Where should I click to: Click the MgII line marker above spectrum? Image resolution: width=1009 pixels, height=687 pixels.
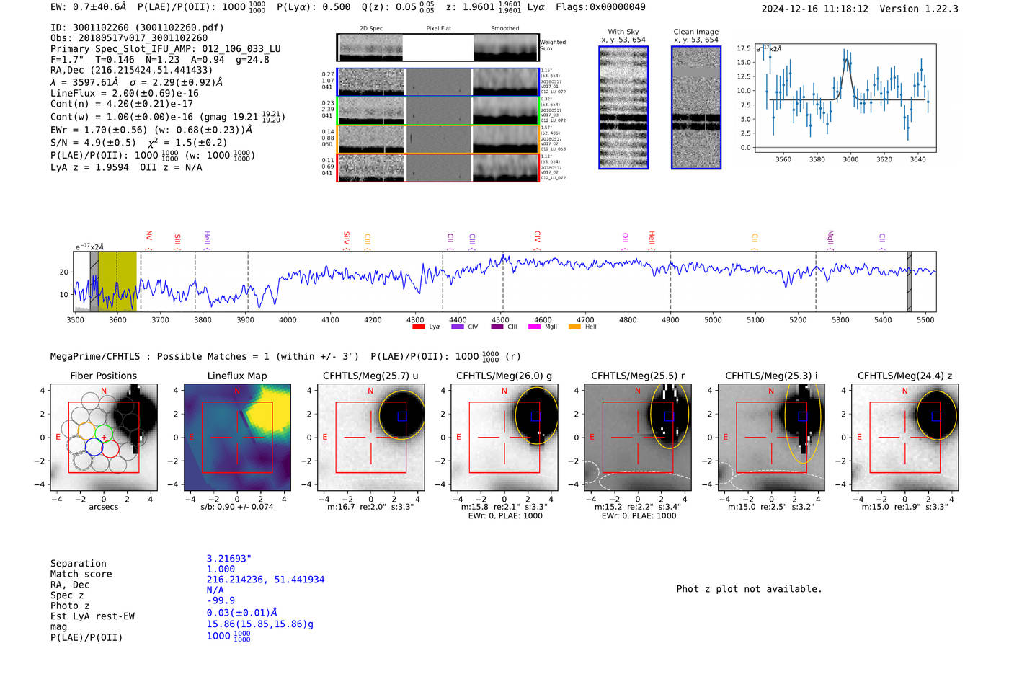[830, 239]
